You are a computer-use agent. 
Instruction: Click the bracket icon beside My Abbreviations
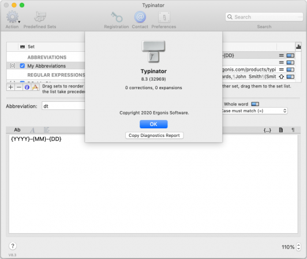coord(13,66)
